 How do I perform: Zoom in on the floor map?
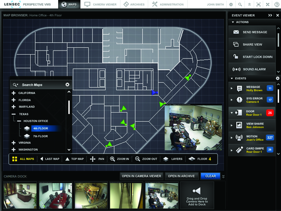click(x=119, y=159)
